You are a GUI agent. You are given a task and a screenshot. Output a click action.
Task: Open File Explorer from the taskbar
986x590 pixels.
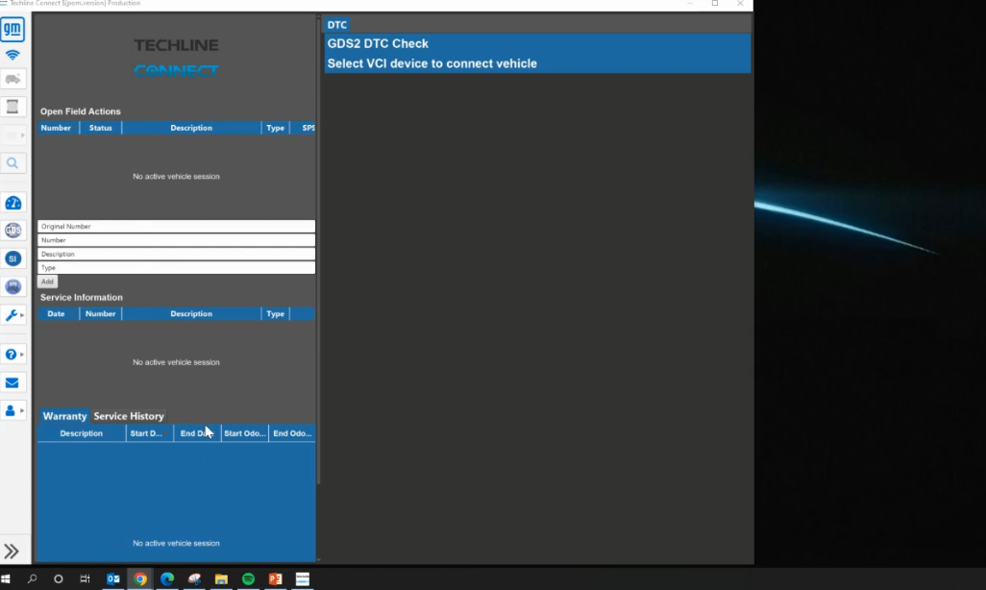pos(221,578)
